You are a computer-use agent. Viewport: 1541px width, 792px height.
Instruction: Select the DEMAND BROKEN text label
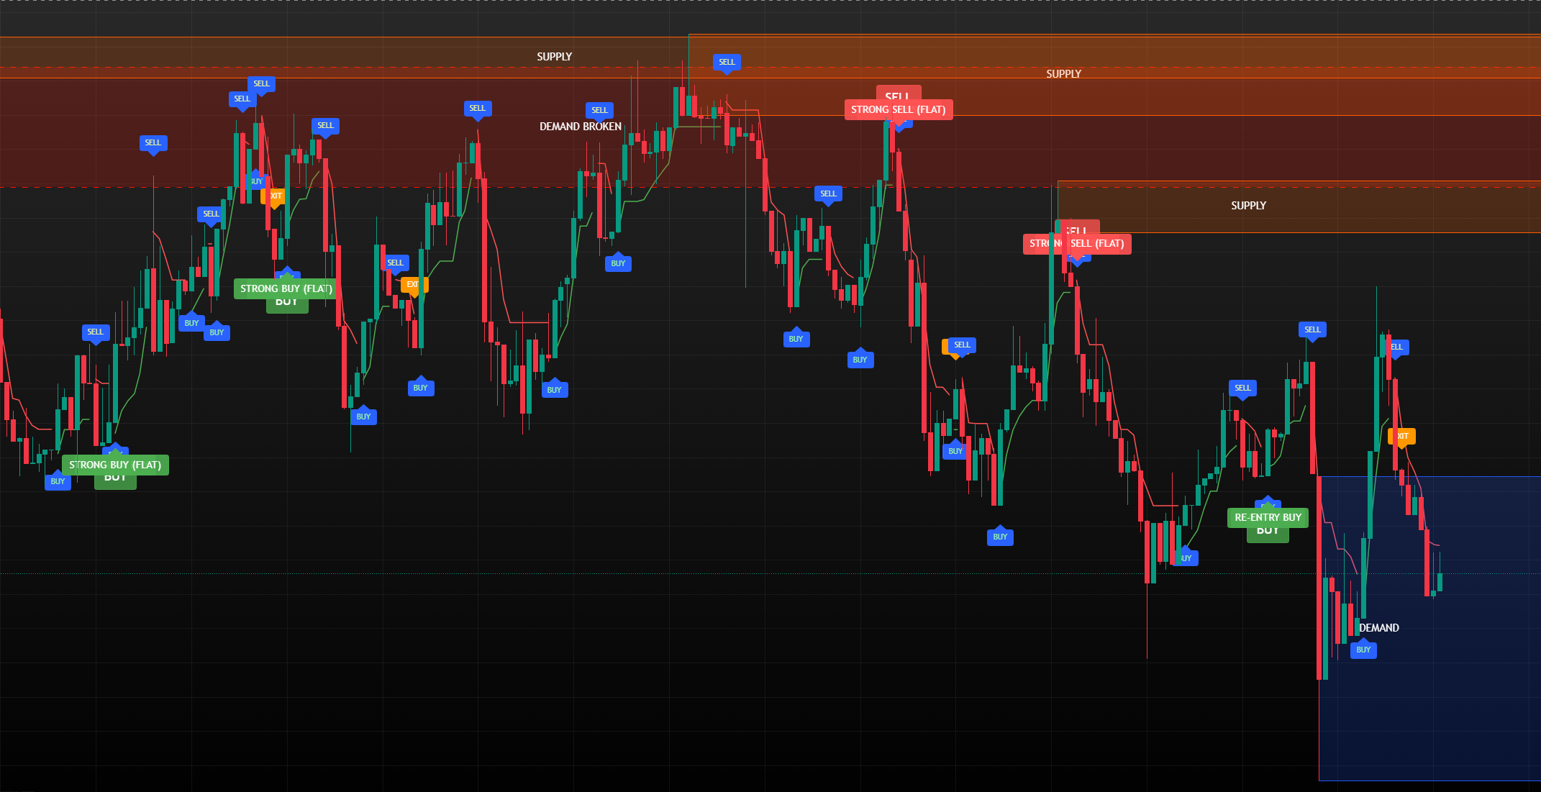click(x=581, y=126)
